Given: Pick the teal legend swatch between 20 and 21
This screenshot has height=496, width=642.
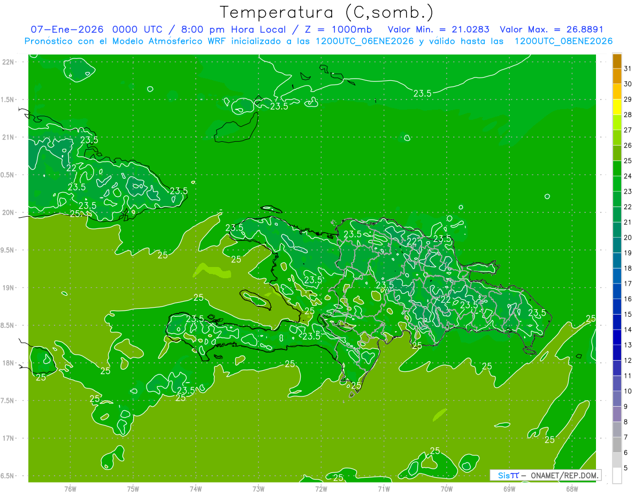Looking at the screenshot, I should coord(617,230).
